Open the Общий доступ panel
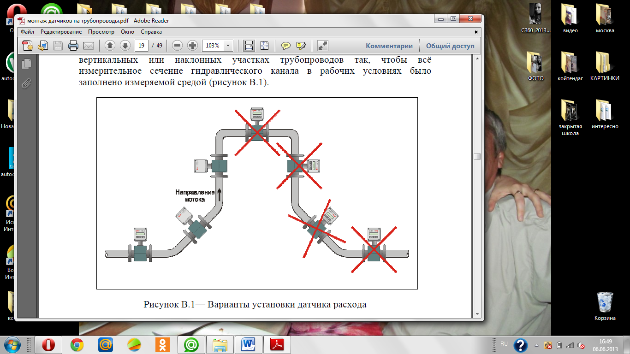 click(450, 46)
